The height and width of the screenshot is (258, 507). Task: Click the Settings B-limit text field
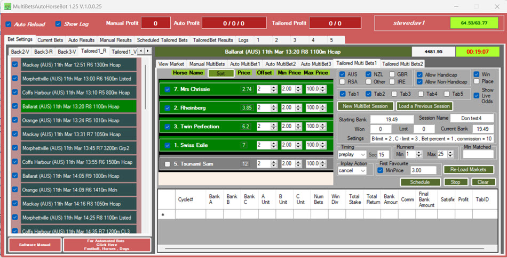pyautogui.click(x=432, y=138)
